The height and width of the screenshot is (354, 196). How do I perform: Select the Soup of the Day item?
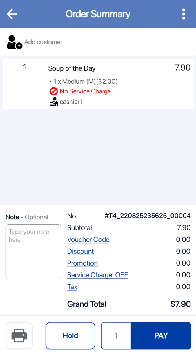click(x=72, y=68)
